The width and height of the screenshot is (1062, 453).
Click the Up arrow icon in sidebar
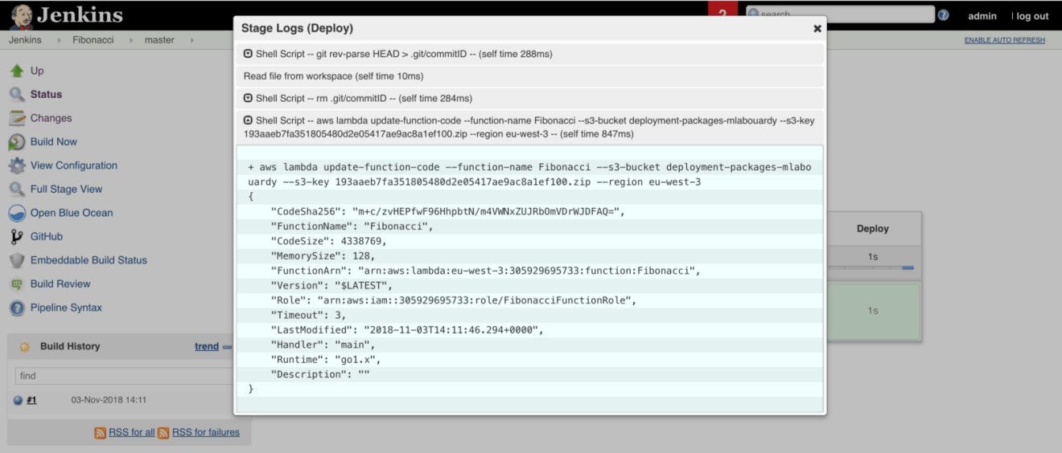point(17,71)
